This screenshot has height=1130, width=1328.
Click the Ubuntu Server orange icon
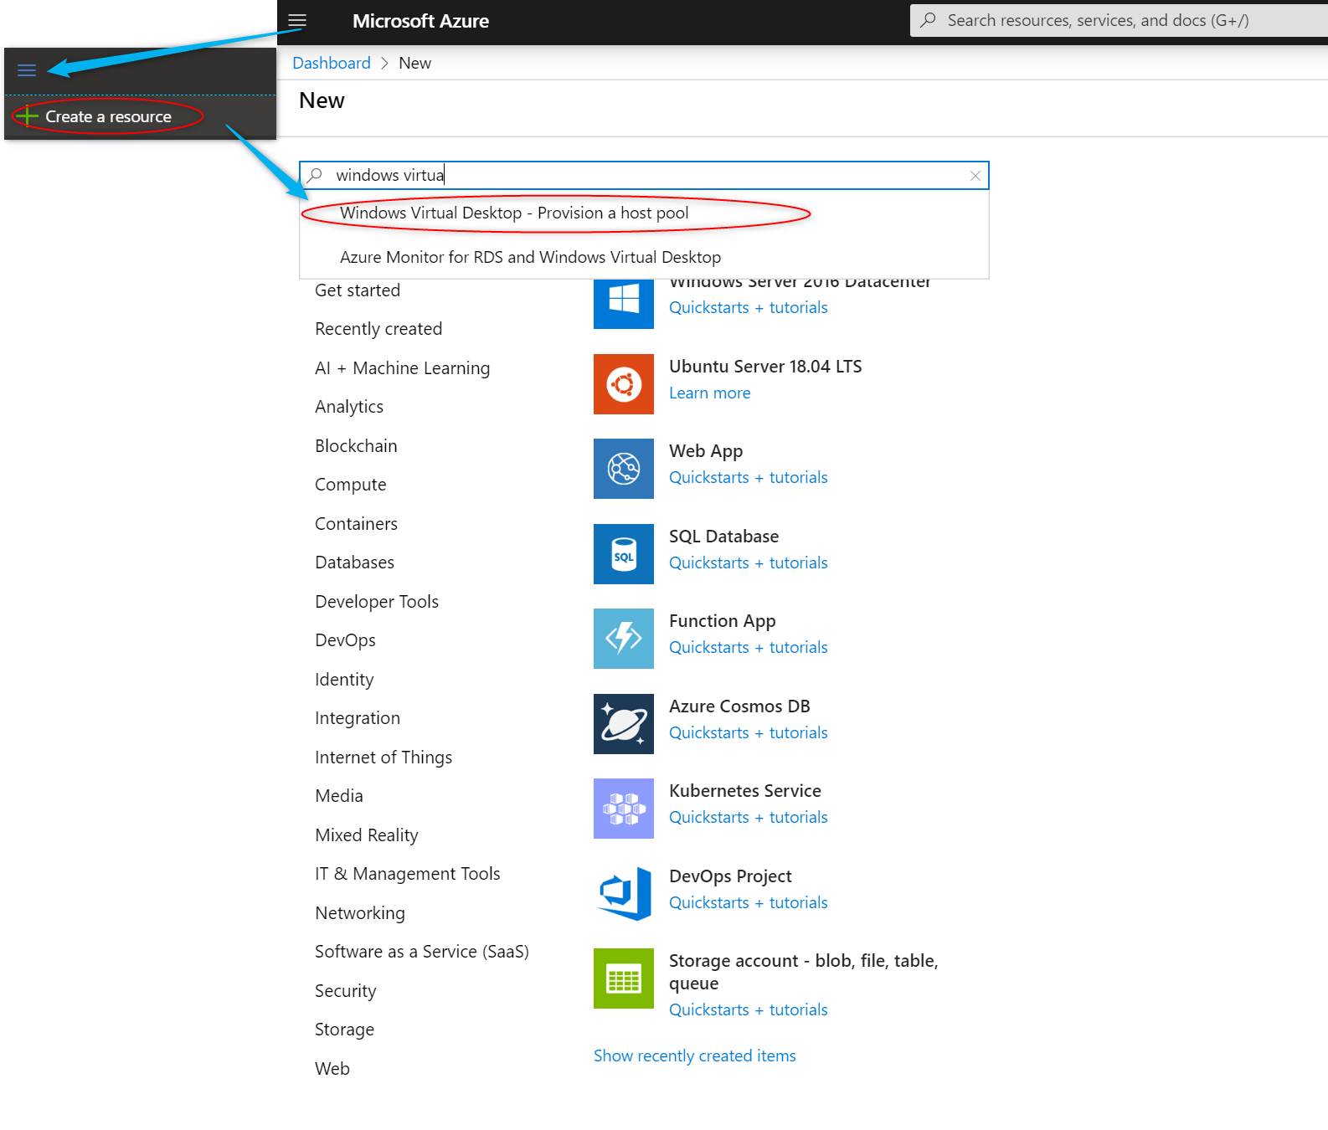pyautogui.click(x=624, y=384)
